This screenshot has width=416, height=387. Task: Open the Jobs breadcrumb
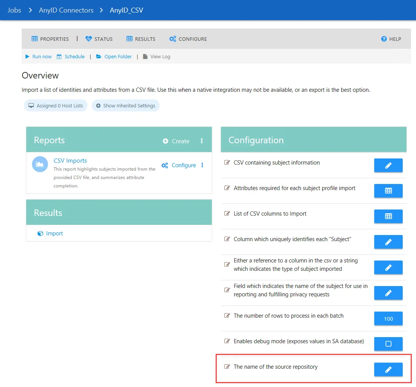(14, 10)
